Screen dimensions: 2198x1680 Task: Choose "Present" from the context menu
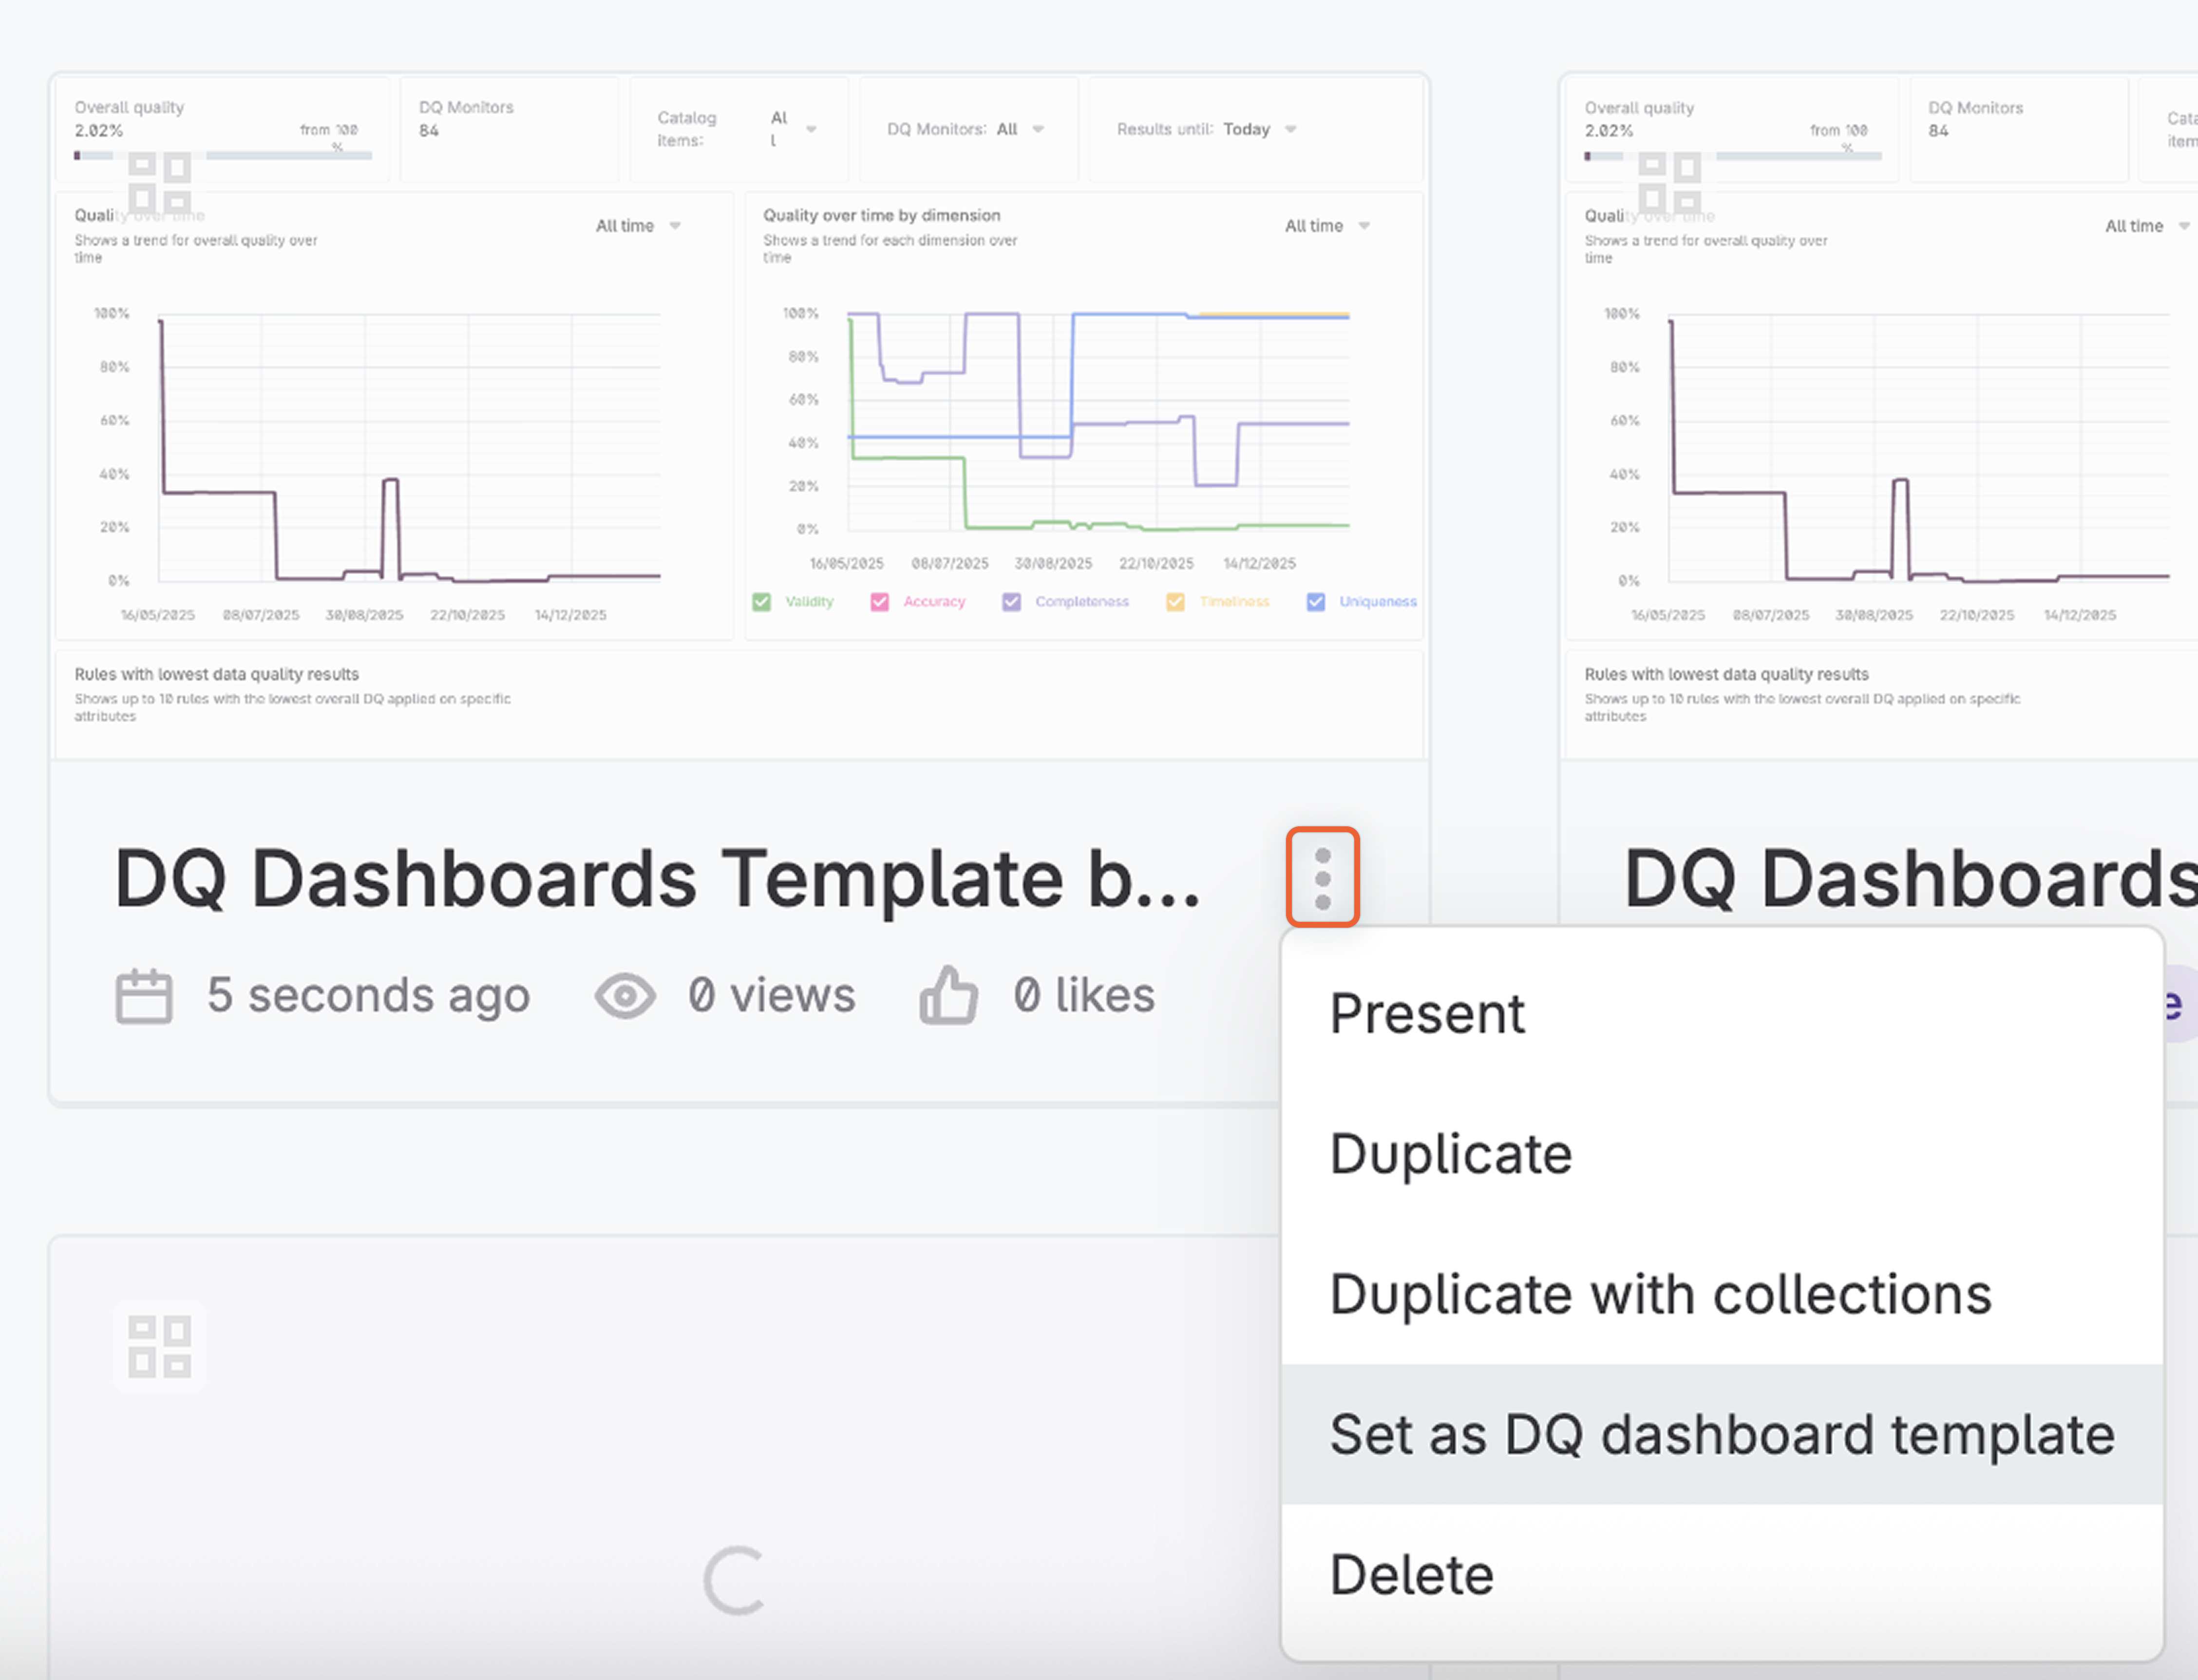[x=1427, y=1013]
